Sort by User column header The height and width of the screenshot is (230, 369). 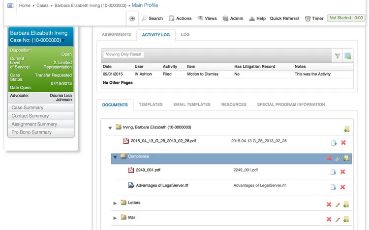coord(139,67)
